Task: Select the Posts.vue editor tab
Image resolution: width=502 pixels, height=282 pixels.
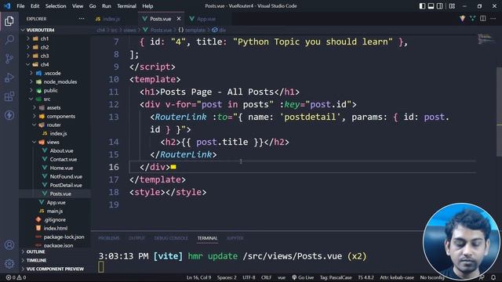Action: pyautogui.click(x=160, y=19)
